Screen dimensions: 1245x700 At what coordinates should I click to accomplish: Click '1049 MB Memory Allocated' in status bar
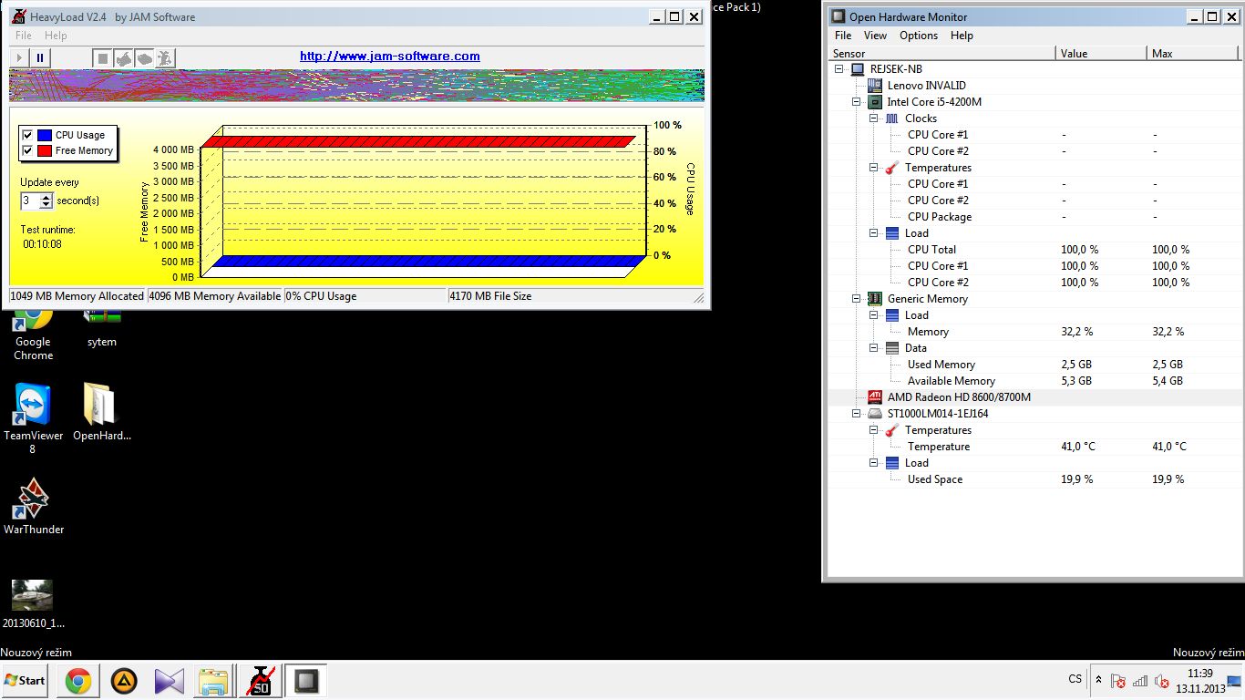77,296
